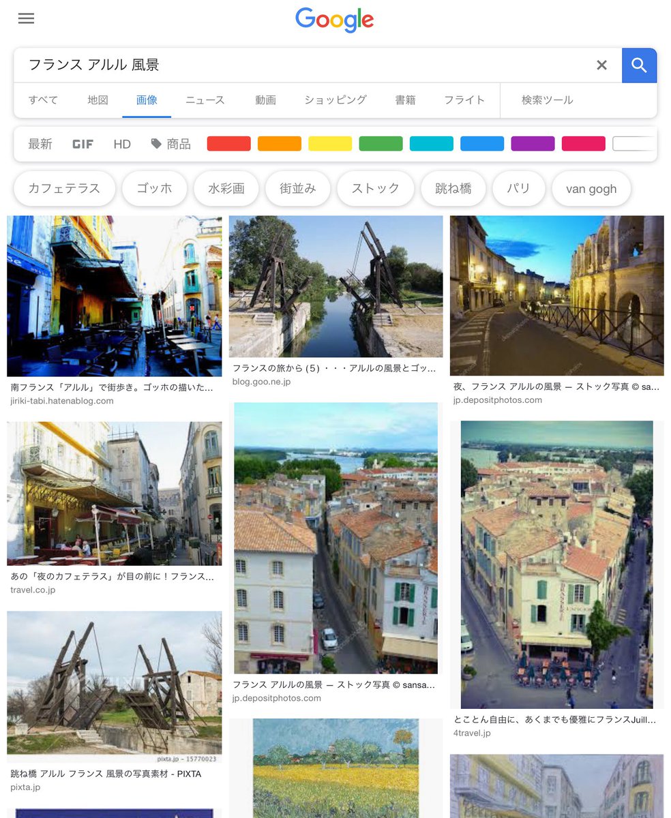This screenshot has width=671, height=818.
Task: Filter by HD images
Action: pos(122,144)
